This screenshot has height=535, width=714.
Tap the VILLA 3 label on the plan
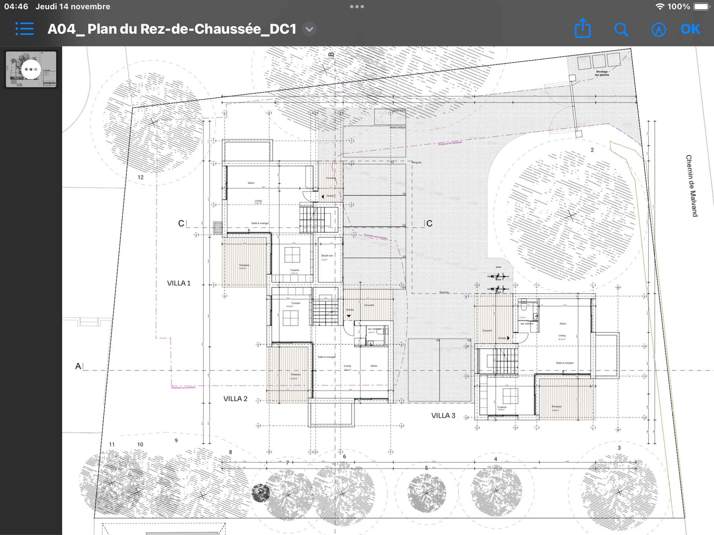[443, 415]
